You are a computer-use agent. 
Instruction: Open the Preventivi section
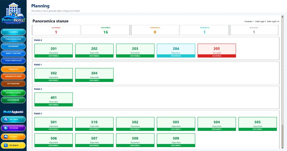[13, 69]
